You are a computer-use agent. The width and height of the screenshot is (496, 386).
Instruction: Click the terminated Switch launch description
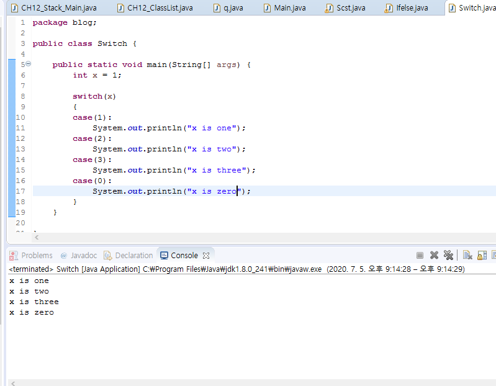(x=237, y=269)
